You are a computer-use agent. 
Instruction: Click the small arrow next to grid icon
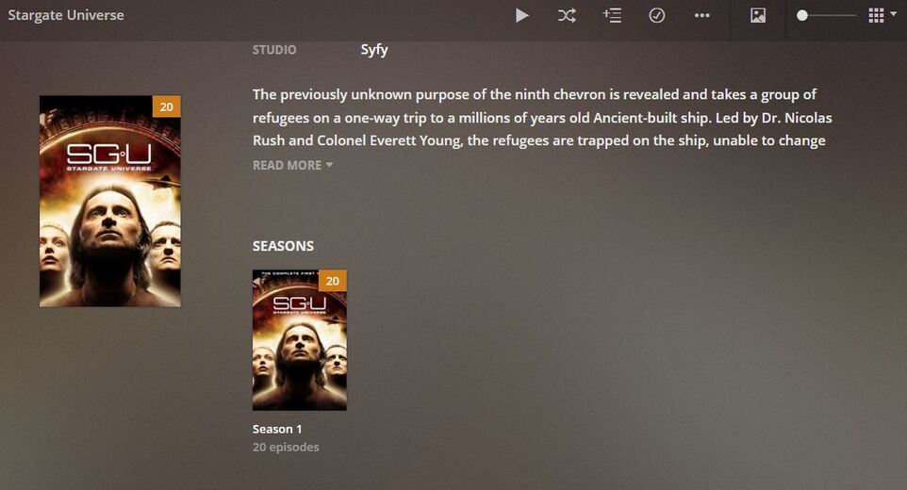pos(894,14)
